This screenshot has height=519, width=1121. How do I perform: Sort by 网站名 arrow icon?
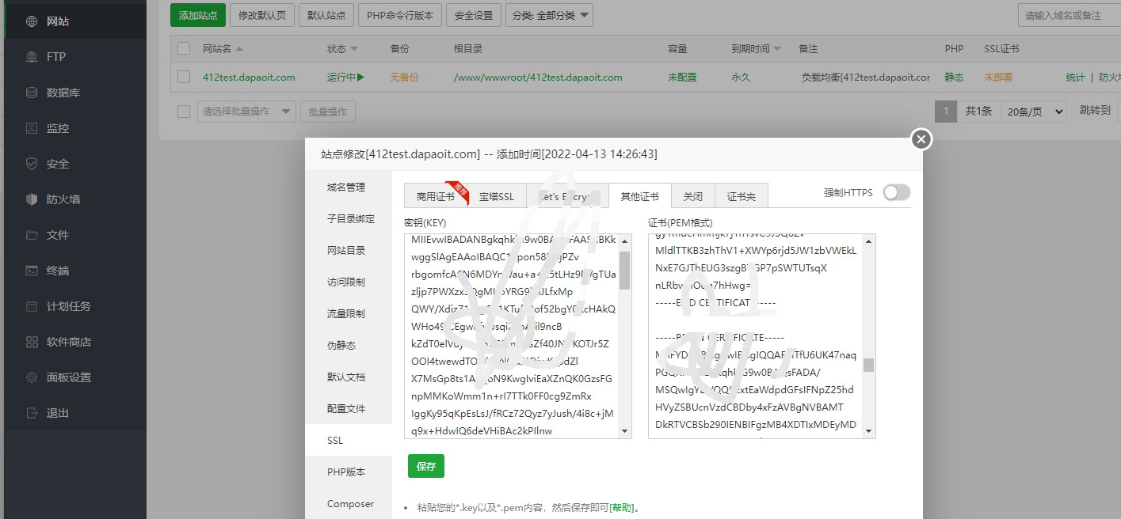(x=239, y=49)
